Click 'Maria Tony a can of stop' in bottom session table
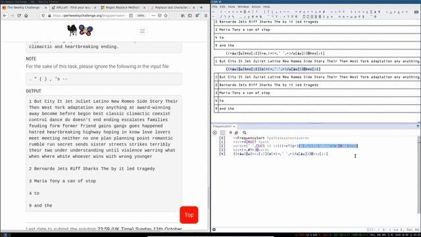The height and width of the screenshot is (237, 421). [245, 93]
